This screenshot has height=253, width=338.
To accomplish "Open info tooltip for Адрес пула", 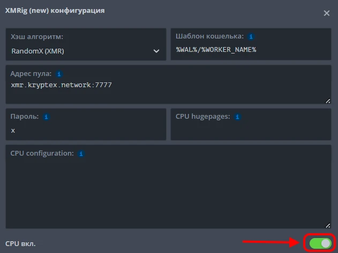I will click(59, 73).
